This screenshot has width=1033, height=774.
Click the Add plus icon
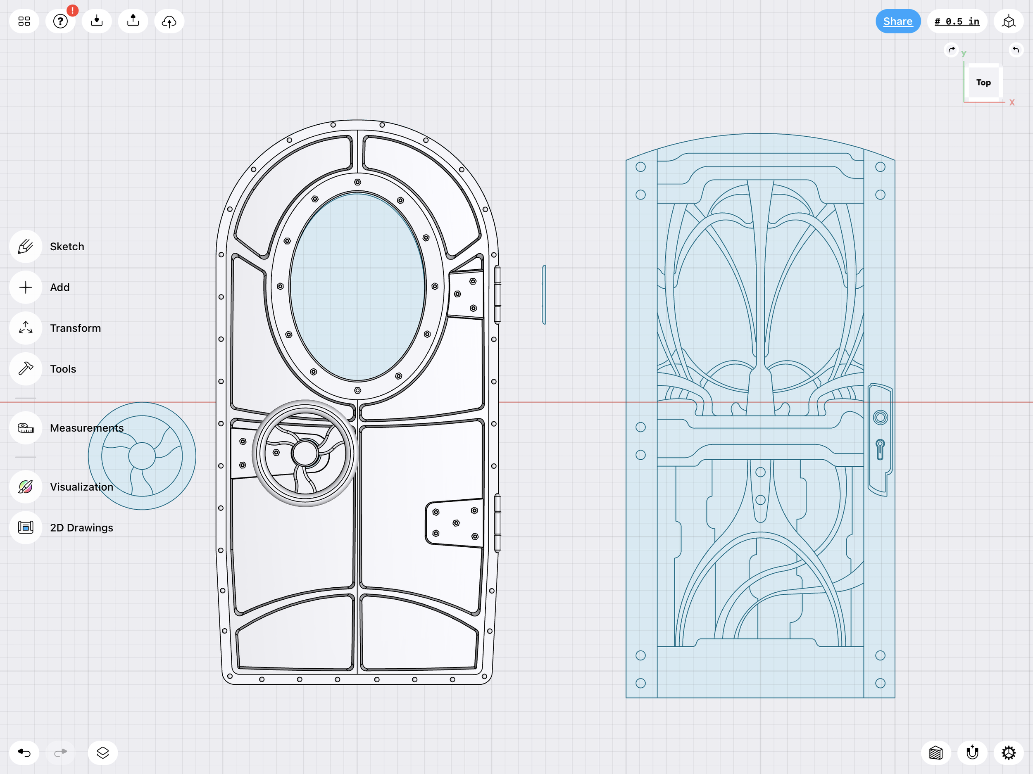pyautogui.click(x=26, y=287)
